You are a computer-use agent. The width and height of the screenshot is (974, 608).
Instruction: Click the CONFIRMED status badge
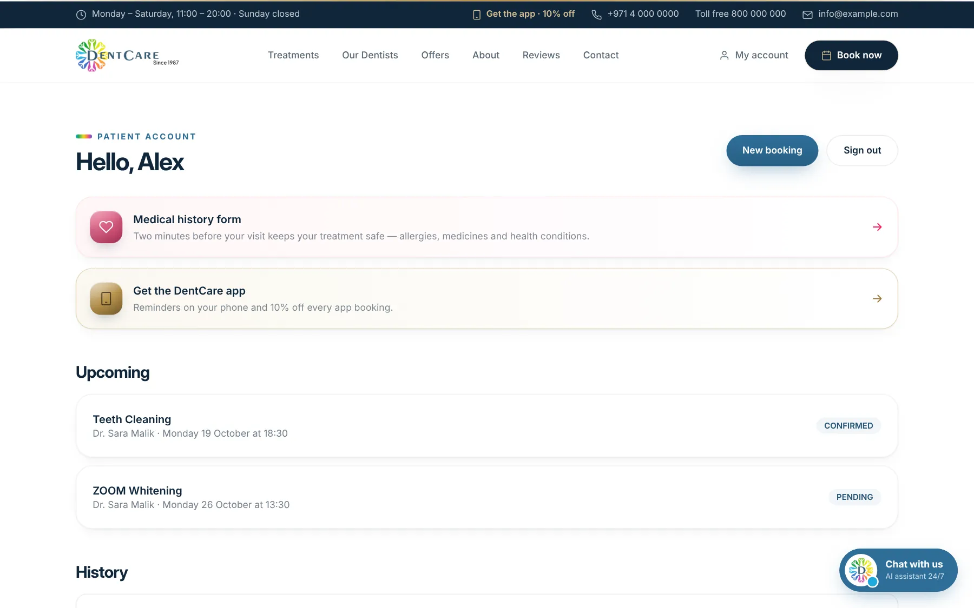(x=848, y=426)
